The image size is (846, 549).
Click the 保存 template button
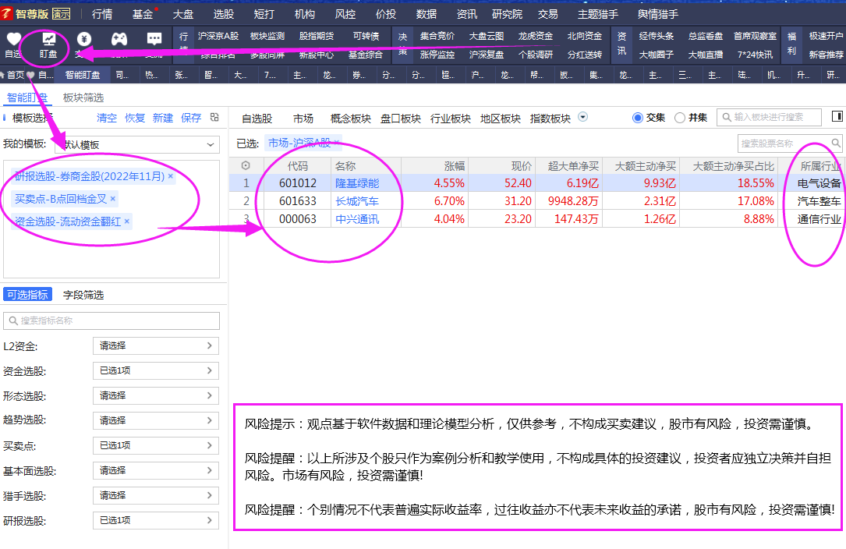click(x=191, y=118)
